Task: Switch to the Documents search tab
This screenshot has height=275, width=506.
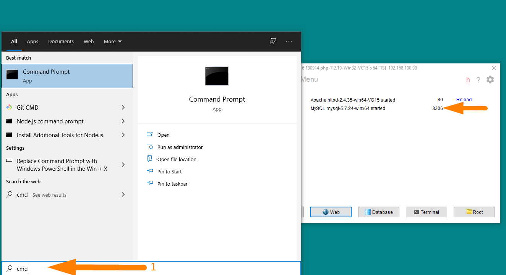Action: pyautogui.click(x=61, y=42)
